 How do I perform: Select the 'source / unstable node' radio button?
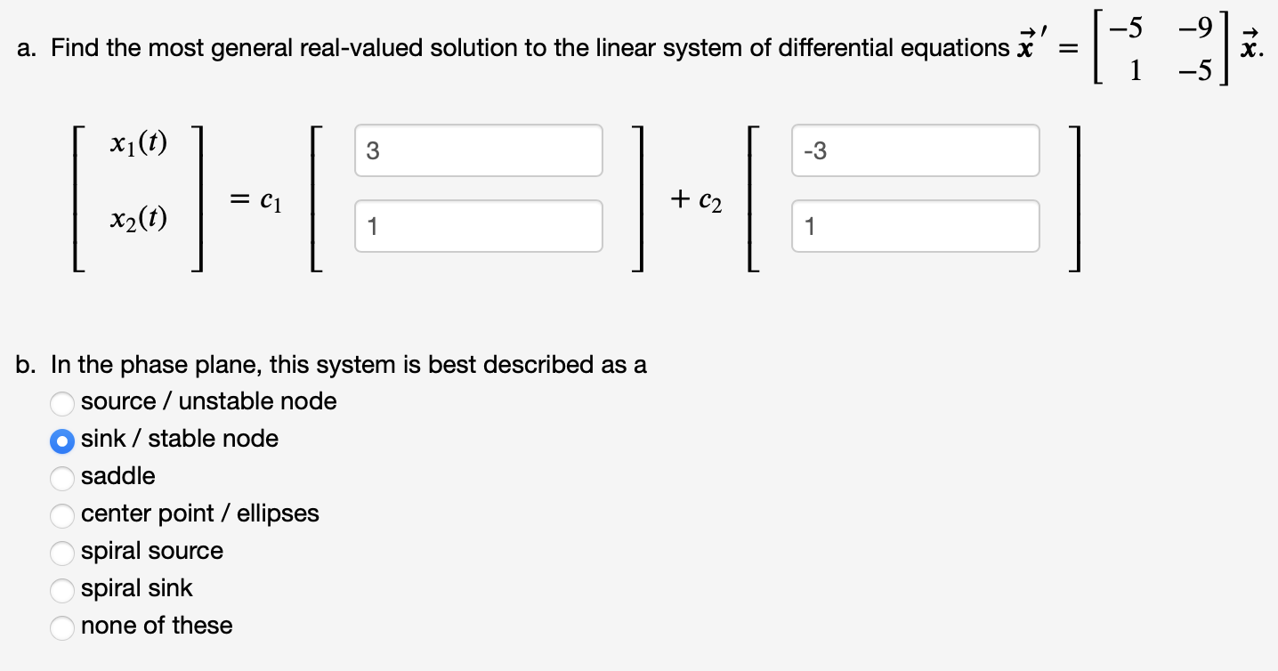(62, 404)
